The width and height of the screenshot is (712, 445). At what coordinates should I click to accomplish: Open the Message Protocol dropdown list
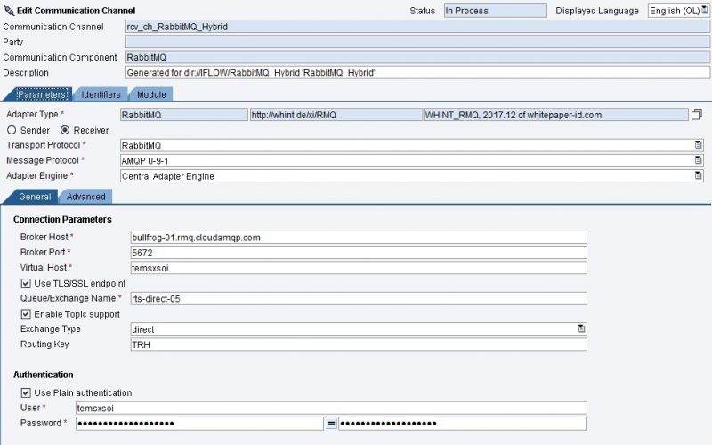[x=699, y=160]
